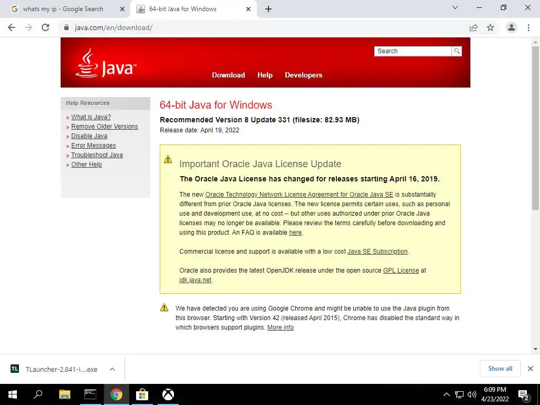Viewport: 540px width, 405px height.
Task: Open Windows taskbar search
Action: (x=38, y=394)
